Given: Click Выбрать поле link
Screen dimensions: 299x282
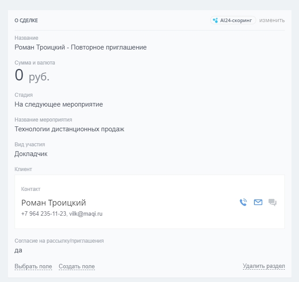Looking at the screenshot, I should 33,266.
